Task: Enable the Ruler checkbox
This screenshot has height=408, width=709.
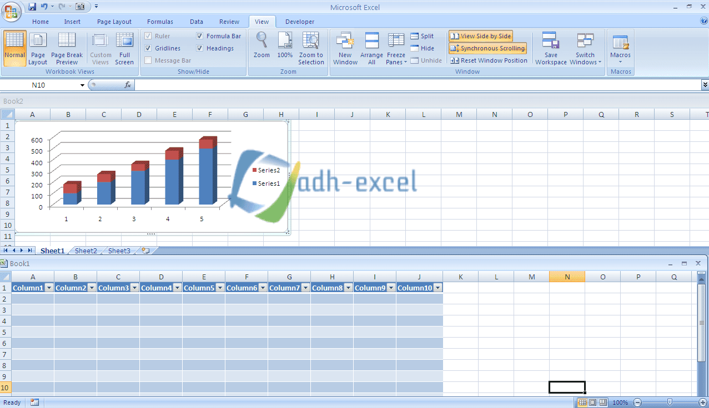Action: click(x=148, y=35)
